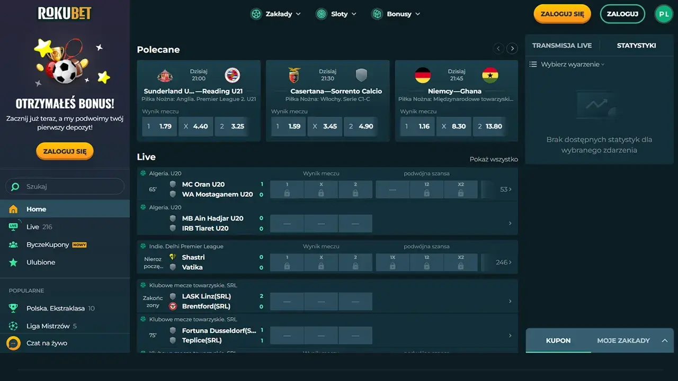This screenshot has height=381, width=678.
Task: Open the Wybierz wydarzenie dropdown
Action: [x=567, y=65]
